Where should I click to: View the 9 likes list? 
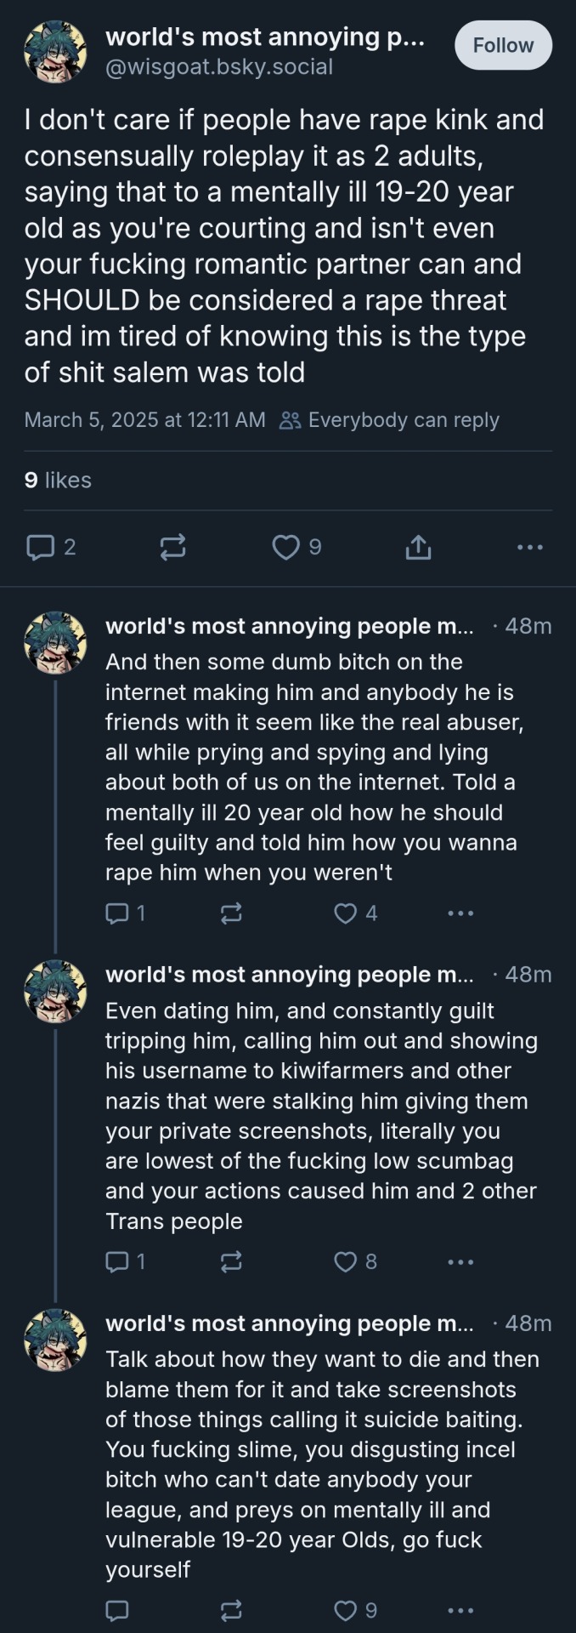(58, 480)
